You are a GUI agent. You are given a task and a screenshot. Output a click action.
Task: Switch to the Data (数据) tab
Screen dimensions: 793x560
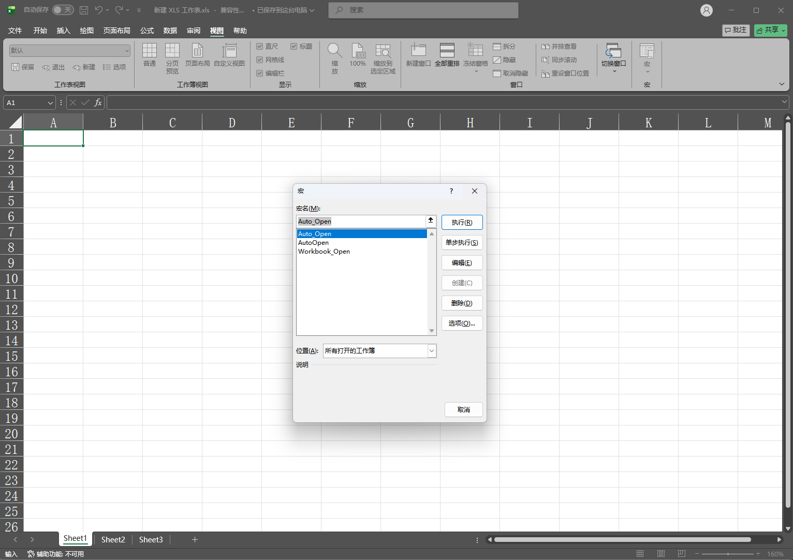point(170,31)
